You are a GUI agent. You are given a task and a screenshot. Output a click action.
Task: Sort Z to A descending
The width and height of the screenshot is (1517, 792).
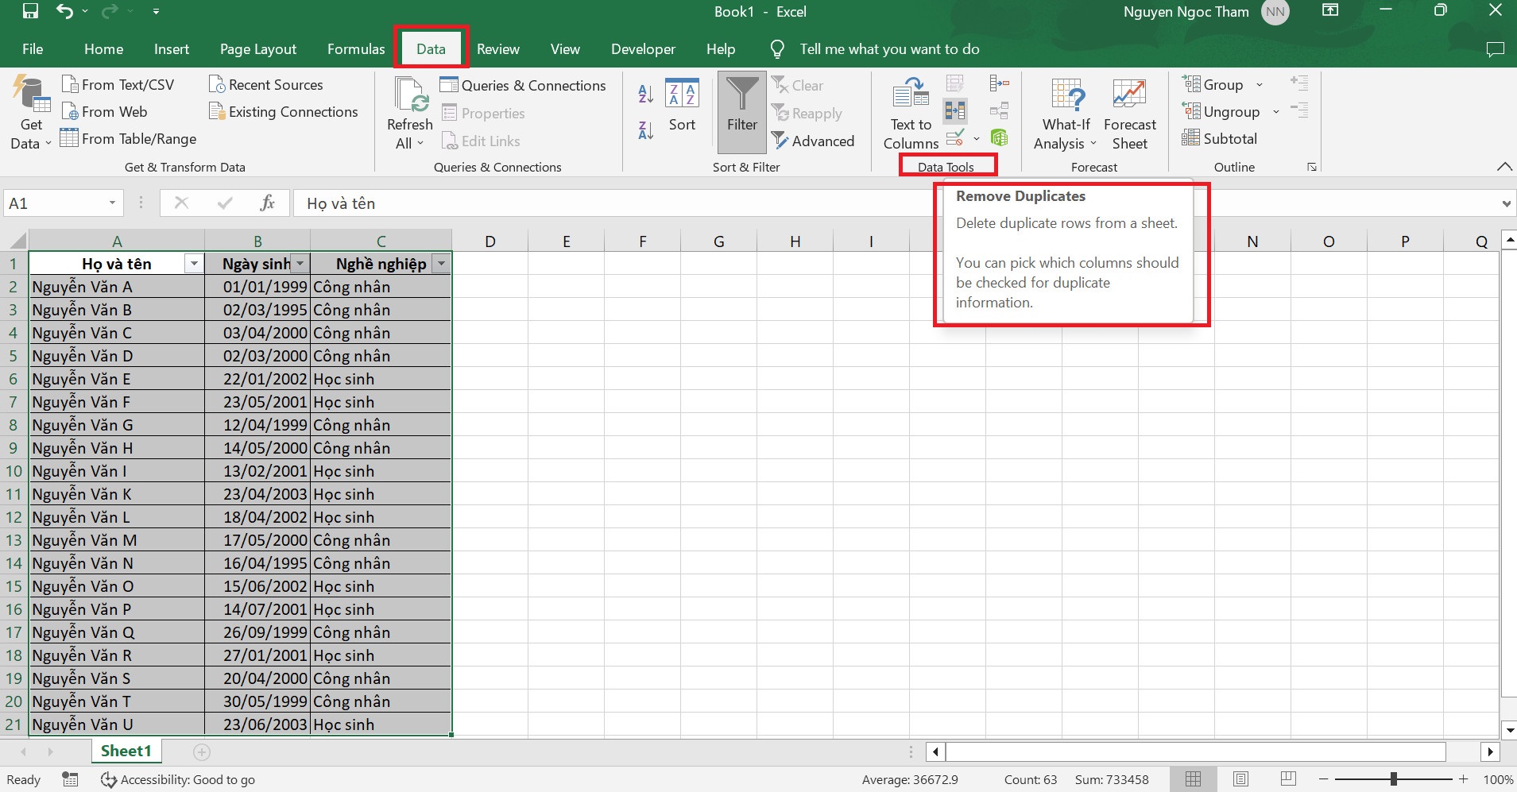click(646, 129)
